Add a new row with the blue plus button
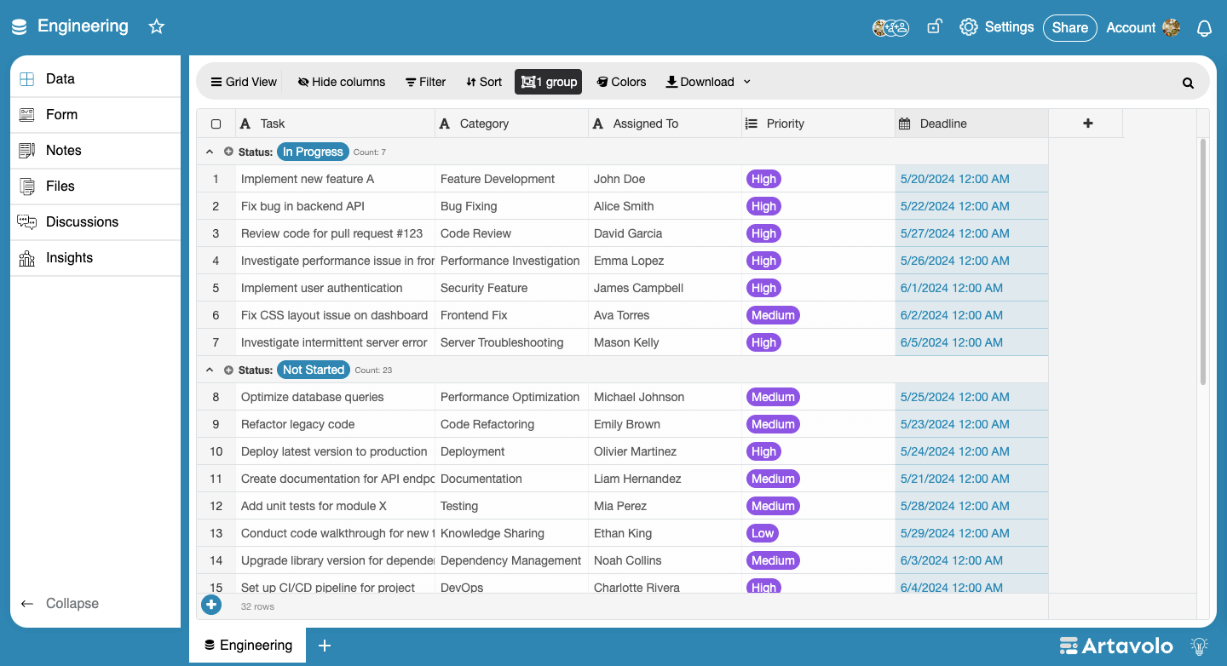The image size is (1227, 666). [211, 605]
